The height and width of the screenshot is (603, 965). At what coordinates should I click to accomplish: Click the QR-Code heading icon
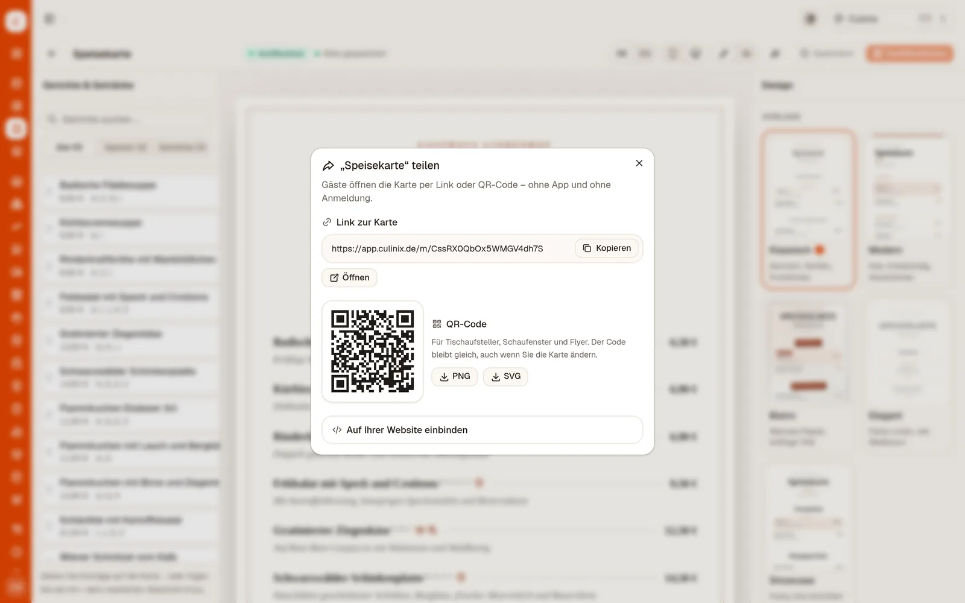click(437, 324)
